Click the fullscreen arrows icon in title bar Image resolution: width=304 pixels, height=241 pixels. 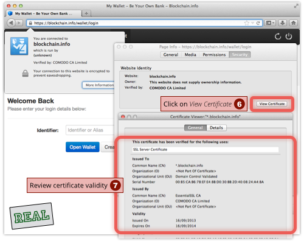point(296,6)
